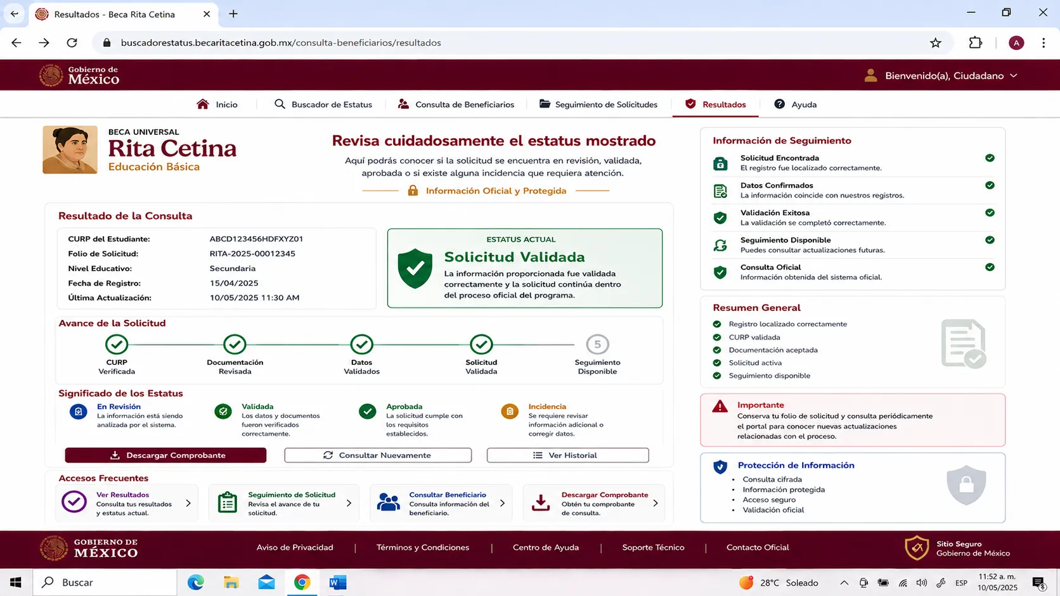Select the Resultados tab
The image size is (1060, 596).
tap(716, 105)
